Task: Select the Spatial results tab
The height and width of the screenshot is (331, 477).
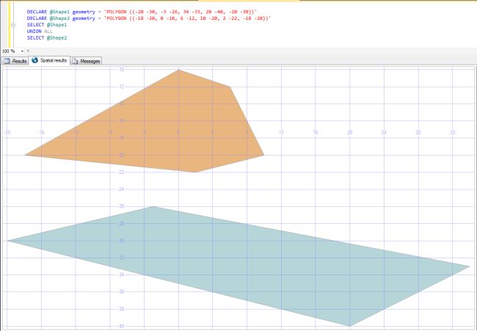Action: point(49,60)
